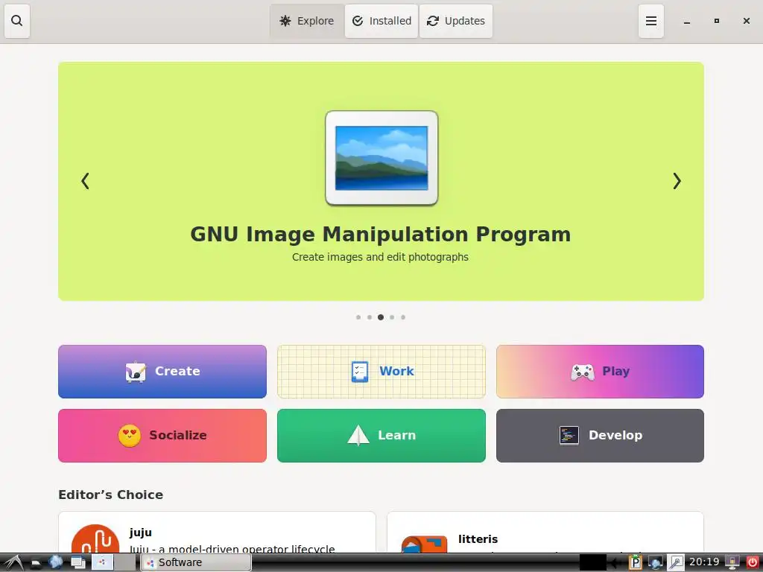Open the Socialize category
763x572 pixels.
click(162, 435)
